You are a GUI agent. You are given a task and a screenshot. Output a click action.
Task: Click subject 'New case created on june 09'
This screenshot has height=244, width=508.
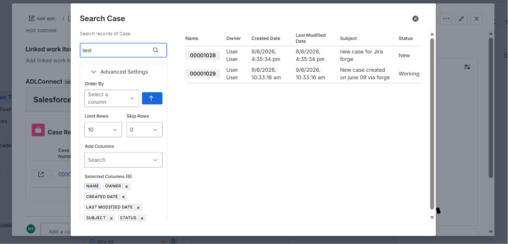point(365,74)
